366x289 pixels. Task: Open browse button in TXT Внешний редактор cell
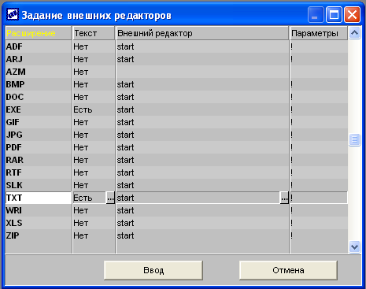pyautogui.click(x=284, y=198)
